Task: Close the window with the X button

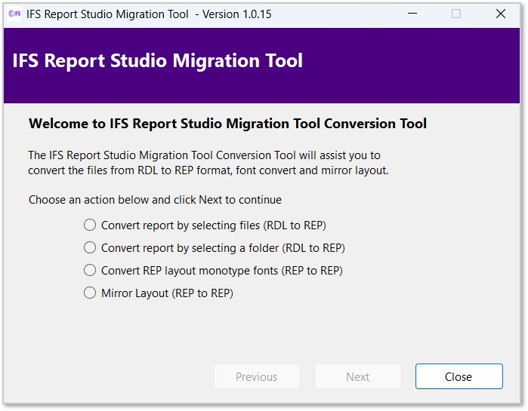Action: point(501,14)
